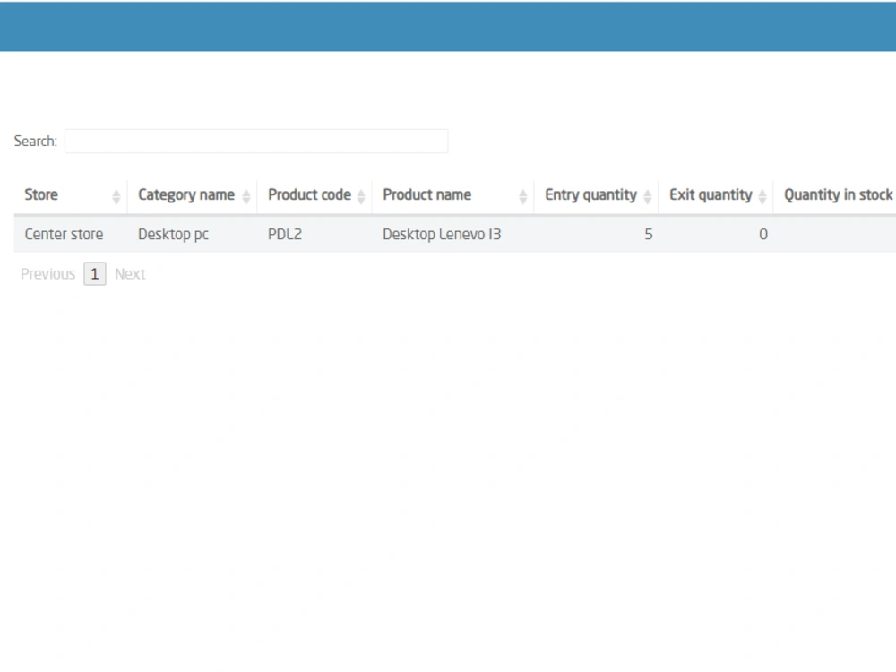Screen dimensions: 896x672
Task: Click the Quantity in stock header
Action: 838,194
